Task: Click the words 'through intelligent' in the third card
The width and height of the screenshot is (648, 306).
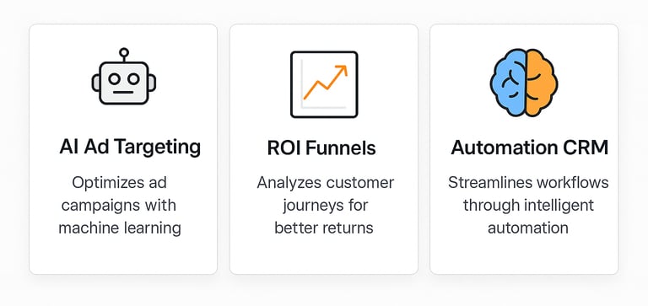Action: [x=528, y=205]
